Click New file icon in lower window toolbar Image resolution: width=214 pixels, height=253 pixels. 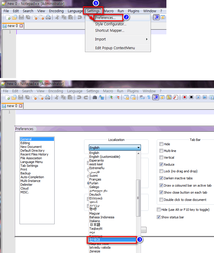[7, 97]
